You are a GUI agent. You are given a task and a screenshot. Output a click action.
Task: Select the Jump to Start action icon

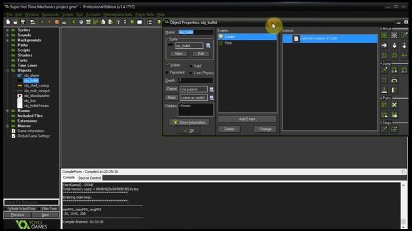[x=395, y=70]
